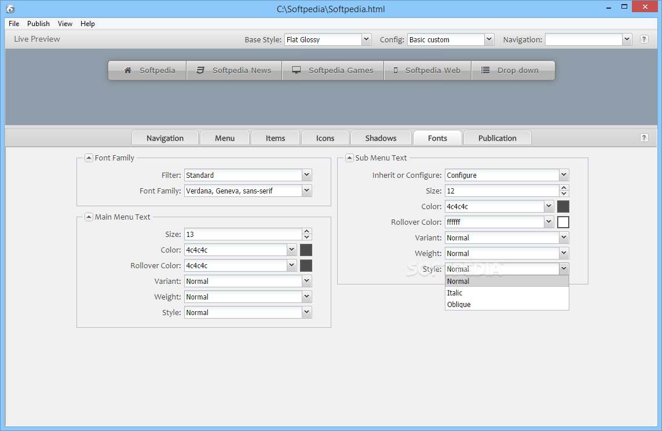The width and height of the screenshot is (662, 431).
Task: Open the Main Menu Rollover Color dropdown
Action: tap(292, 265)
